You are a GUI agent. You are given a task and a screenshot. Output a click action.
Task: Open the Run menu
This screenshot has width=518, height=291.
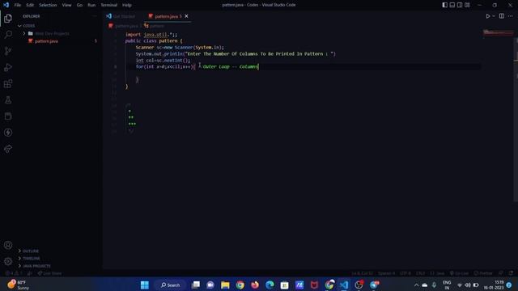[91, 5]
